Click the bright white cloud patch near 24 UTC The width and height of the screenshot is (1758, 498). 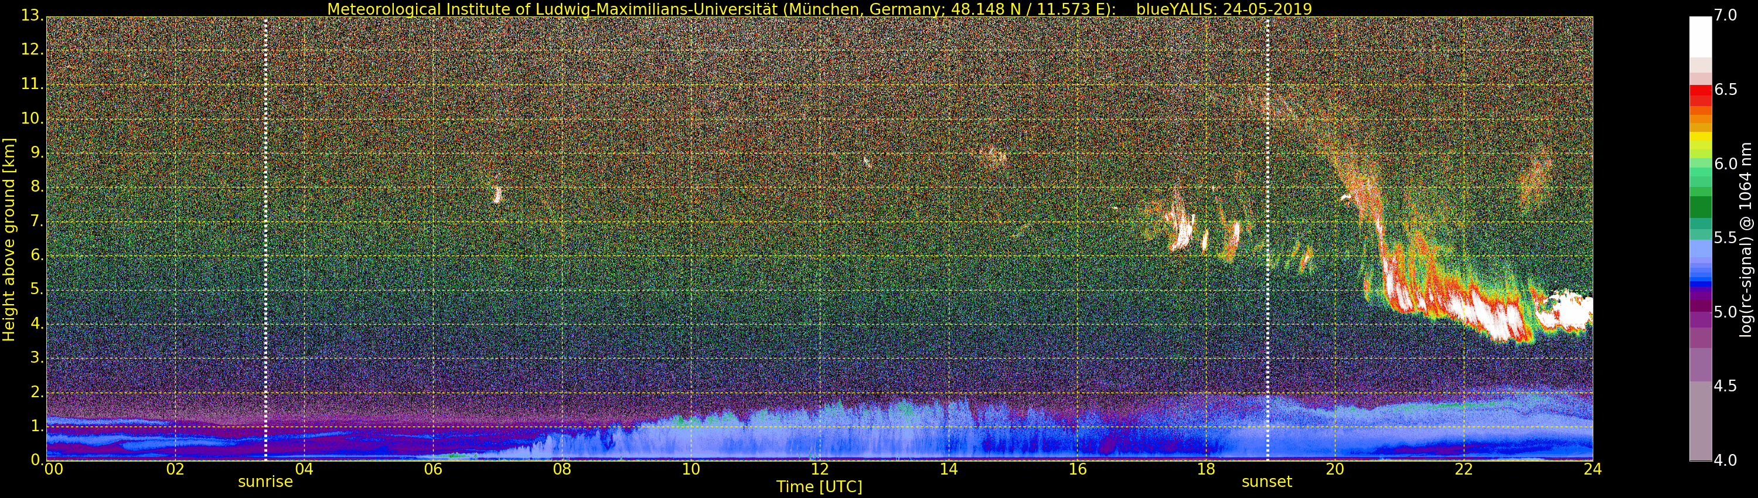click(x=1565, y=312)
